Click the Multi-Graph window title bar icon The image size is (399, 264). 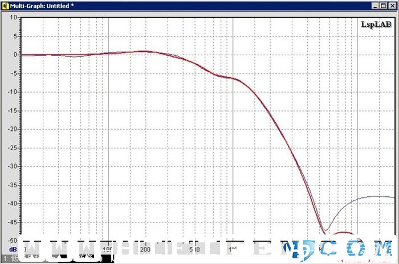(x=5, y=6)
